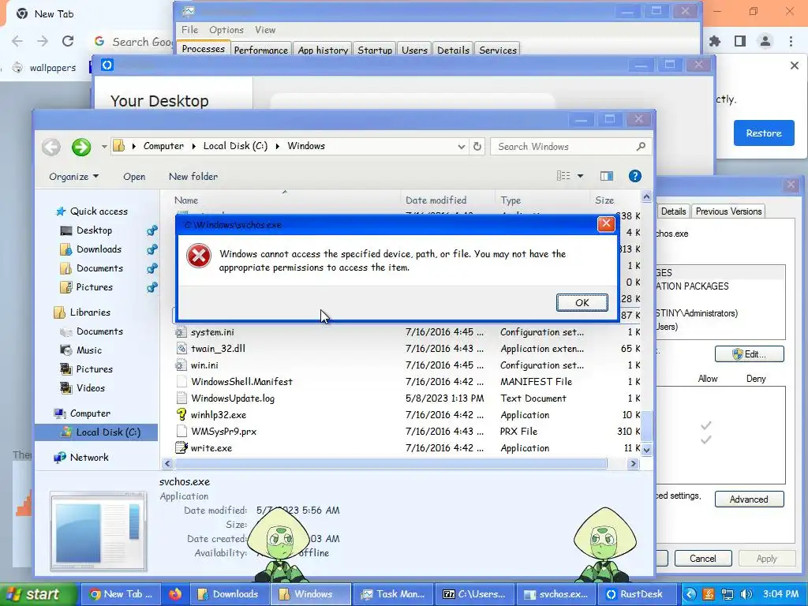Select the winhlp32.exe help icon
The width and height of the screenshot is (808, 606).
point(181,414)
